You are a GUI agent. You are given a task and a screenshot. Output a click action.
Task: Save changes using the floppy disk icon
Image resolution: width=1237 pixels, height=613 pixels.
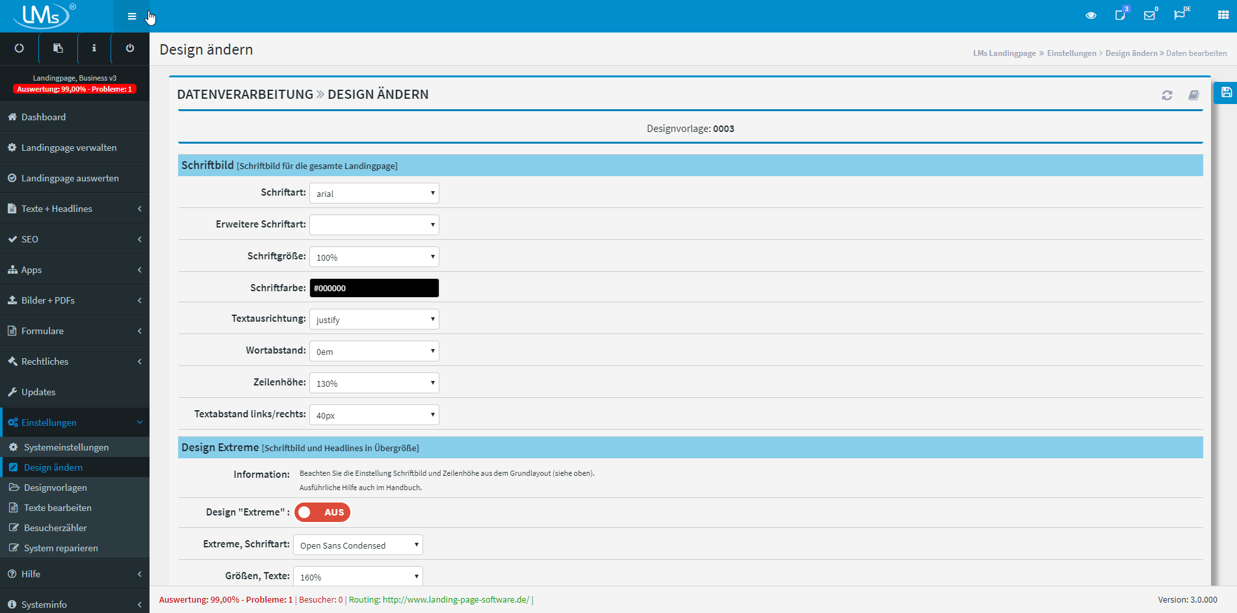point(1225,93)
